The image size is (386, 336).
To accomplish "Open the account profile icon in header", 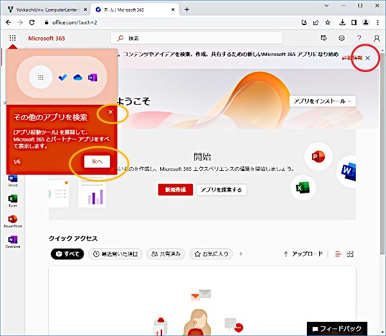I will (x=376, y=38).
